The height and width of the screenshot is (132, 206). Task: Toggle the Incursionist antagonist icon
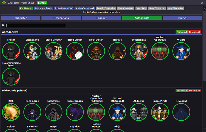point(139,51)
